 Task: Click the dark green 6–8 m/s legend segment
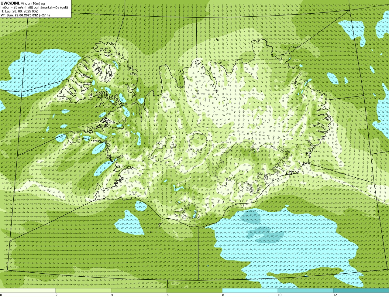click(194, 290)
